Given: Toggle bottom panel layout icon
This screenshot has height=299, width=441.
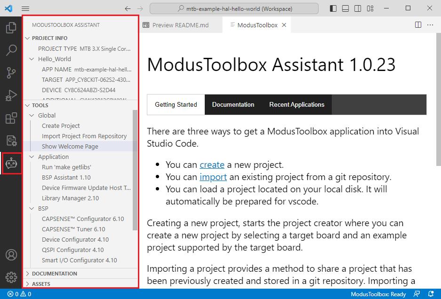Looking at the screenshot, I should point(345,8).
